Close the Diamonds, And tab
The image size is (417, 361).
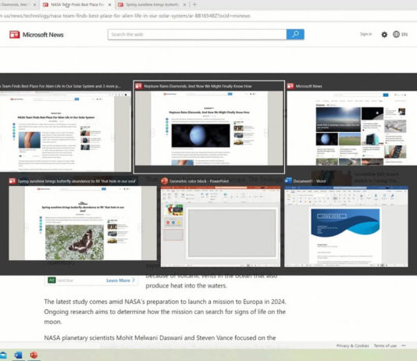pyautogui.click(x=34, y=5)
